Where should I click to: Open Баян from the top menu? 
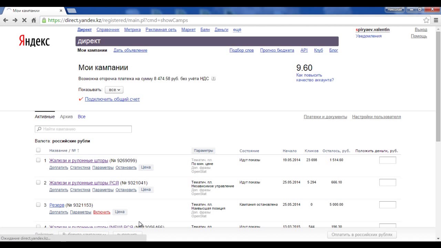[x=205, y=30]
